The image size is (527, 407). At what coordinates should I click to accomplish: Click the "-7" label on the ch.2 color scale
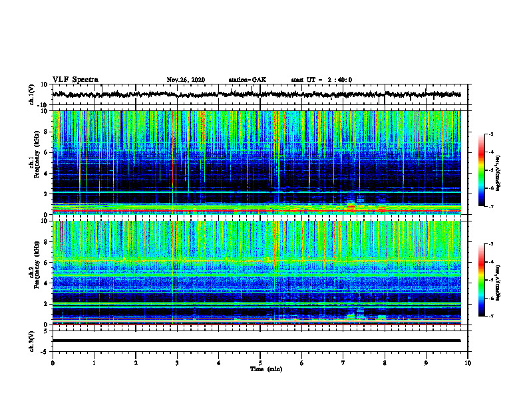tap(490, 317)
